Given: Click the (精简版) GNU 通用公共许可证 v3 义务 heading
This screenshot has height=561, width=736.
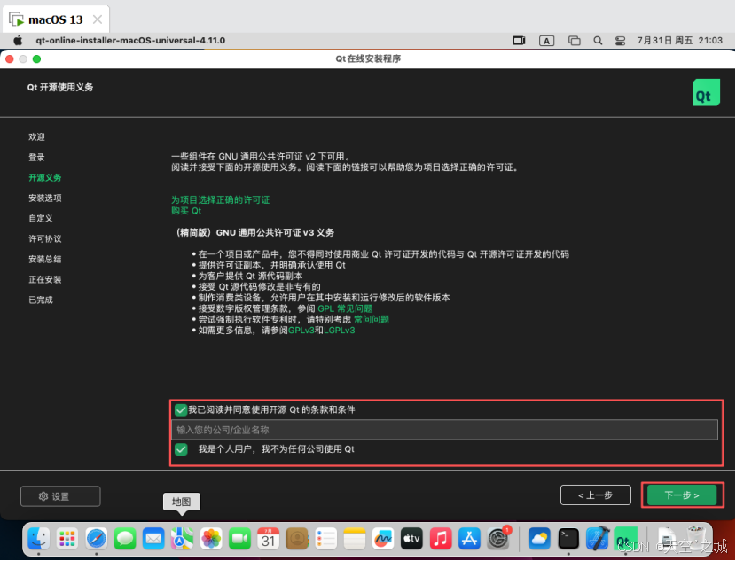Looking at the screenshot, I should (255, 233).
